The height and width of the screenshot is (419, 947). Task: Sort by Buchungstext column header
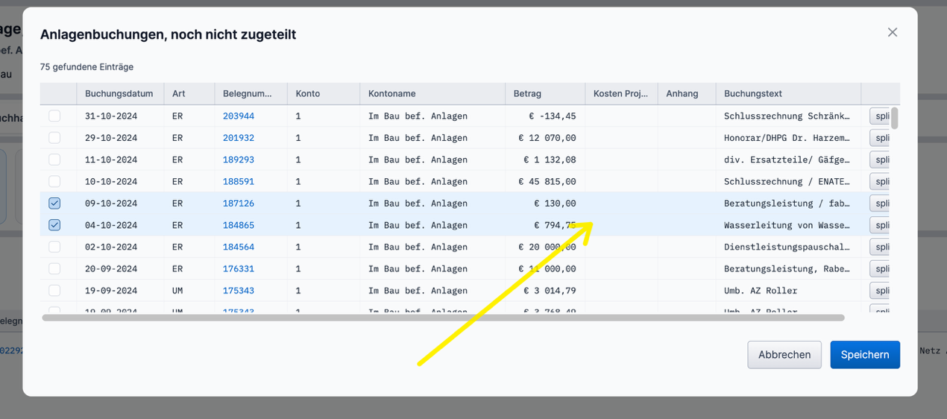[788, 94]
